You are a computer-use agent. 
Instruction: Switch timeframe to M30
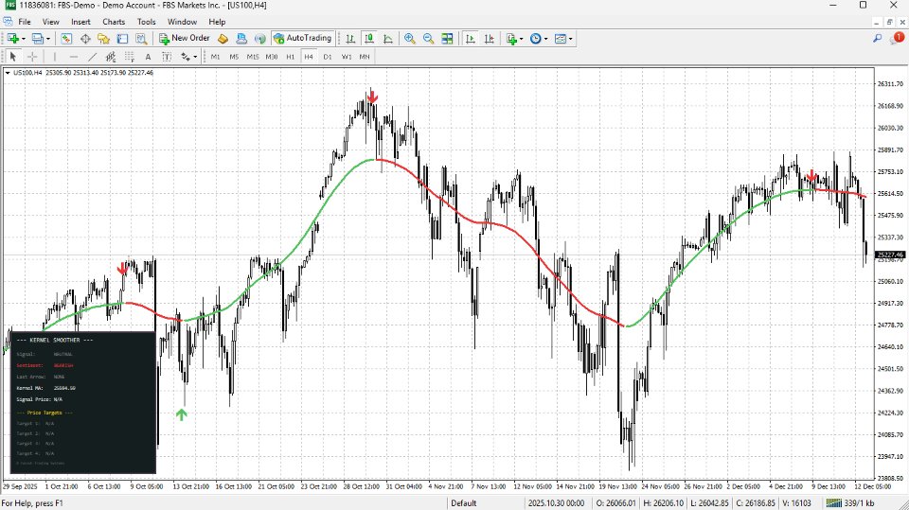click(x=272, y=57)
